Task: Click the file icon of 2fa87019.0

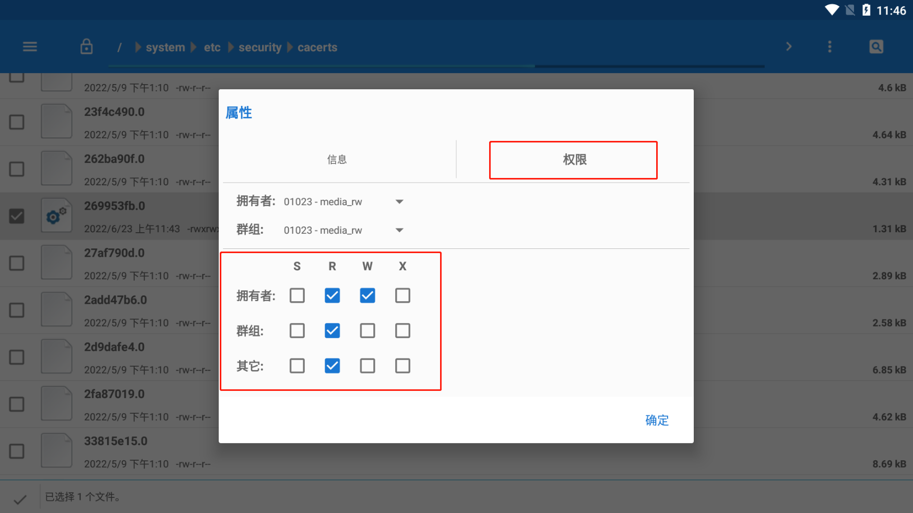Action: pos(56,404)
